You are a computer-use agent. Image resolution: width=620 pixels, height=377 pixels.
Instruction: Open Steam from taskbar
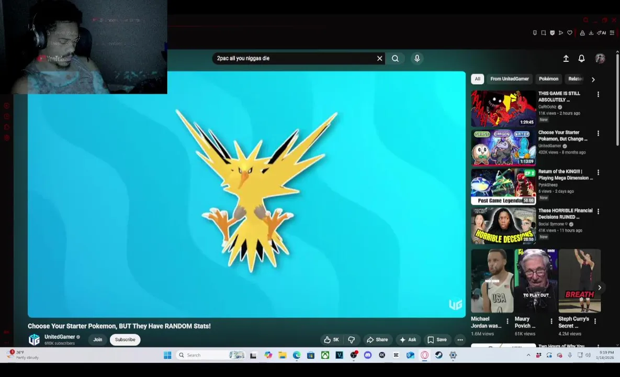(439, 355)
